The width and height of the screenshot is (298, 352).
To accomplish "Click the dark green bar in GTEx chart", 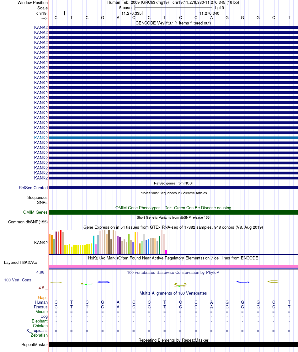I will coord(160,245).
